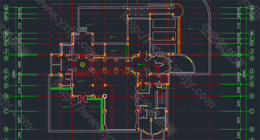Select grid bubble C on the left axis
260x140 pixels.
6,111
